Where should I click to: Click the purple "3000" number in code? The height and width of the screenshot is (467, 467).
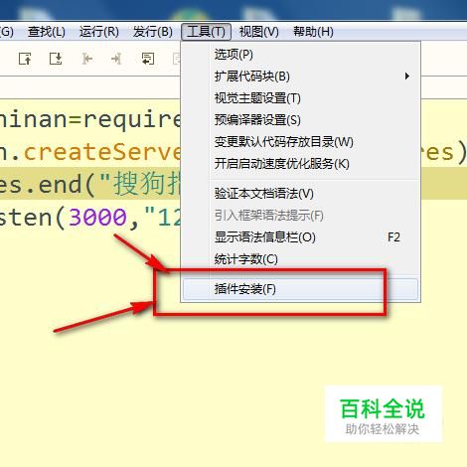(98, 218)
